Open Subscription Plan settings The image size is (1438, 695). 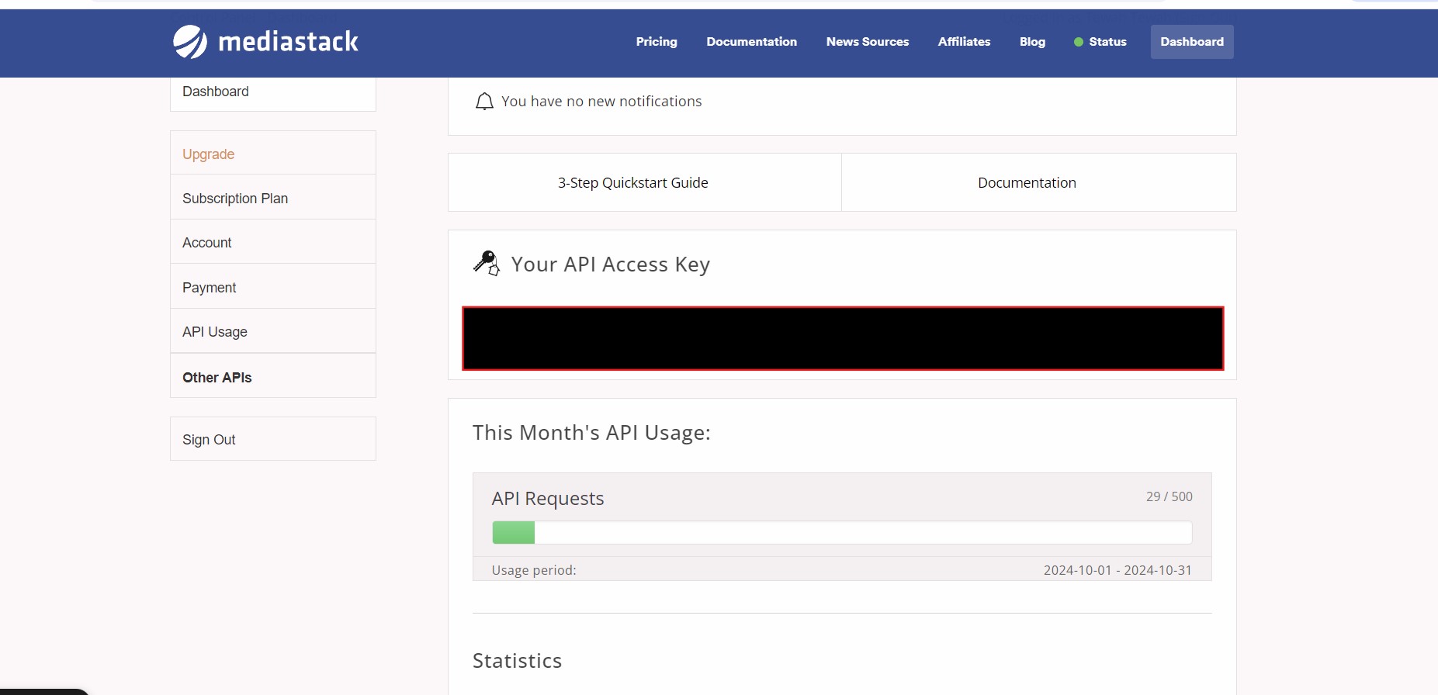273,198
